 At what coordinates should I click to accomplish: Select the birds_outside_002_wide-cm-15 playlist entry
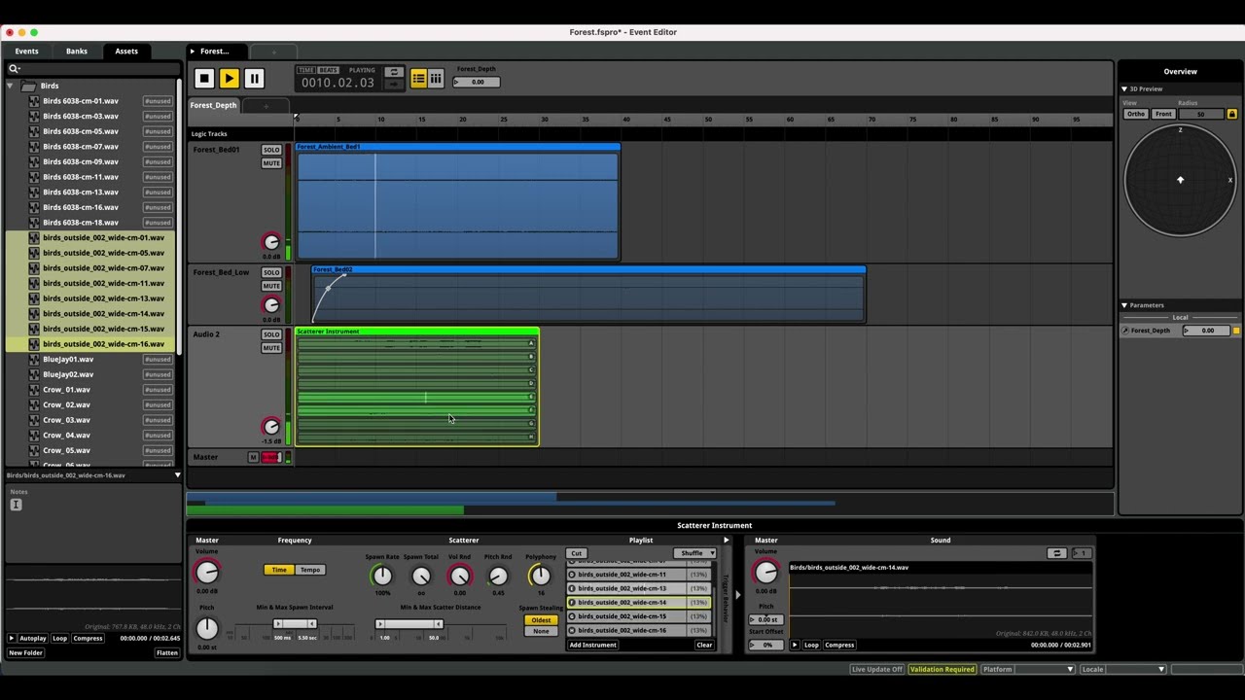tap(639, 616)
